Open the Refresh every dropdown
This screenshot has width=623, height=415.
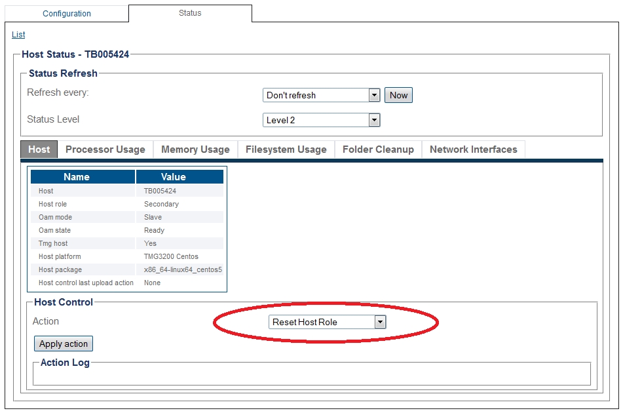(321, 95)
